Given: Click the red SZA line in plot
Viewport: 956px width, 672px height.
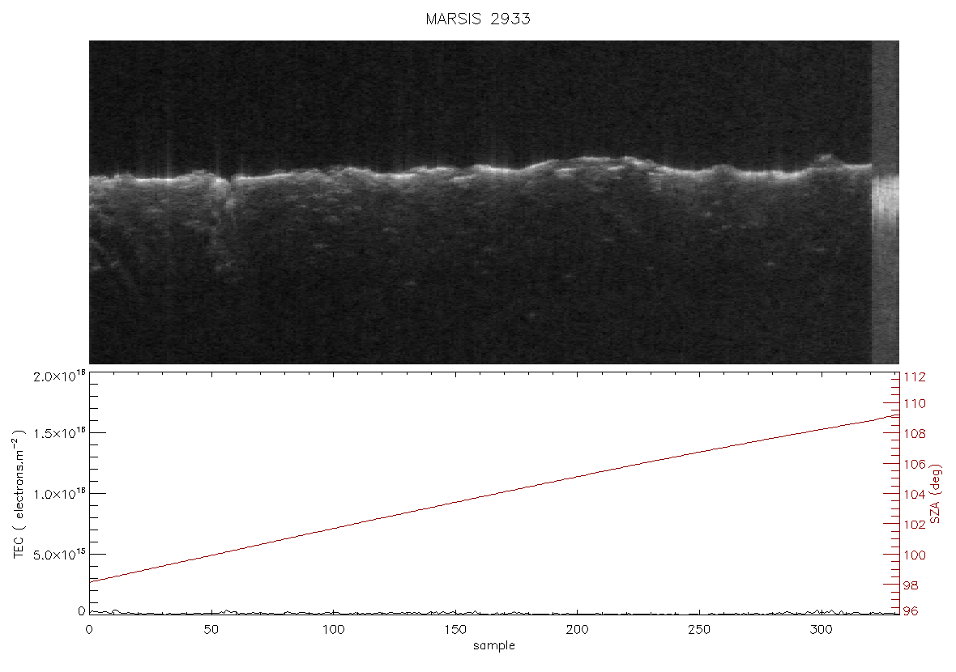Looking at the screenshot, I should (x=494, y=491).
